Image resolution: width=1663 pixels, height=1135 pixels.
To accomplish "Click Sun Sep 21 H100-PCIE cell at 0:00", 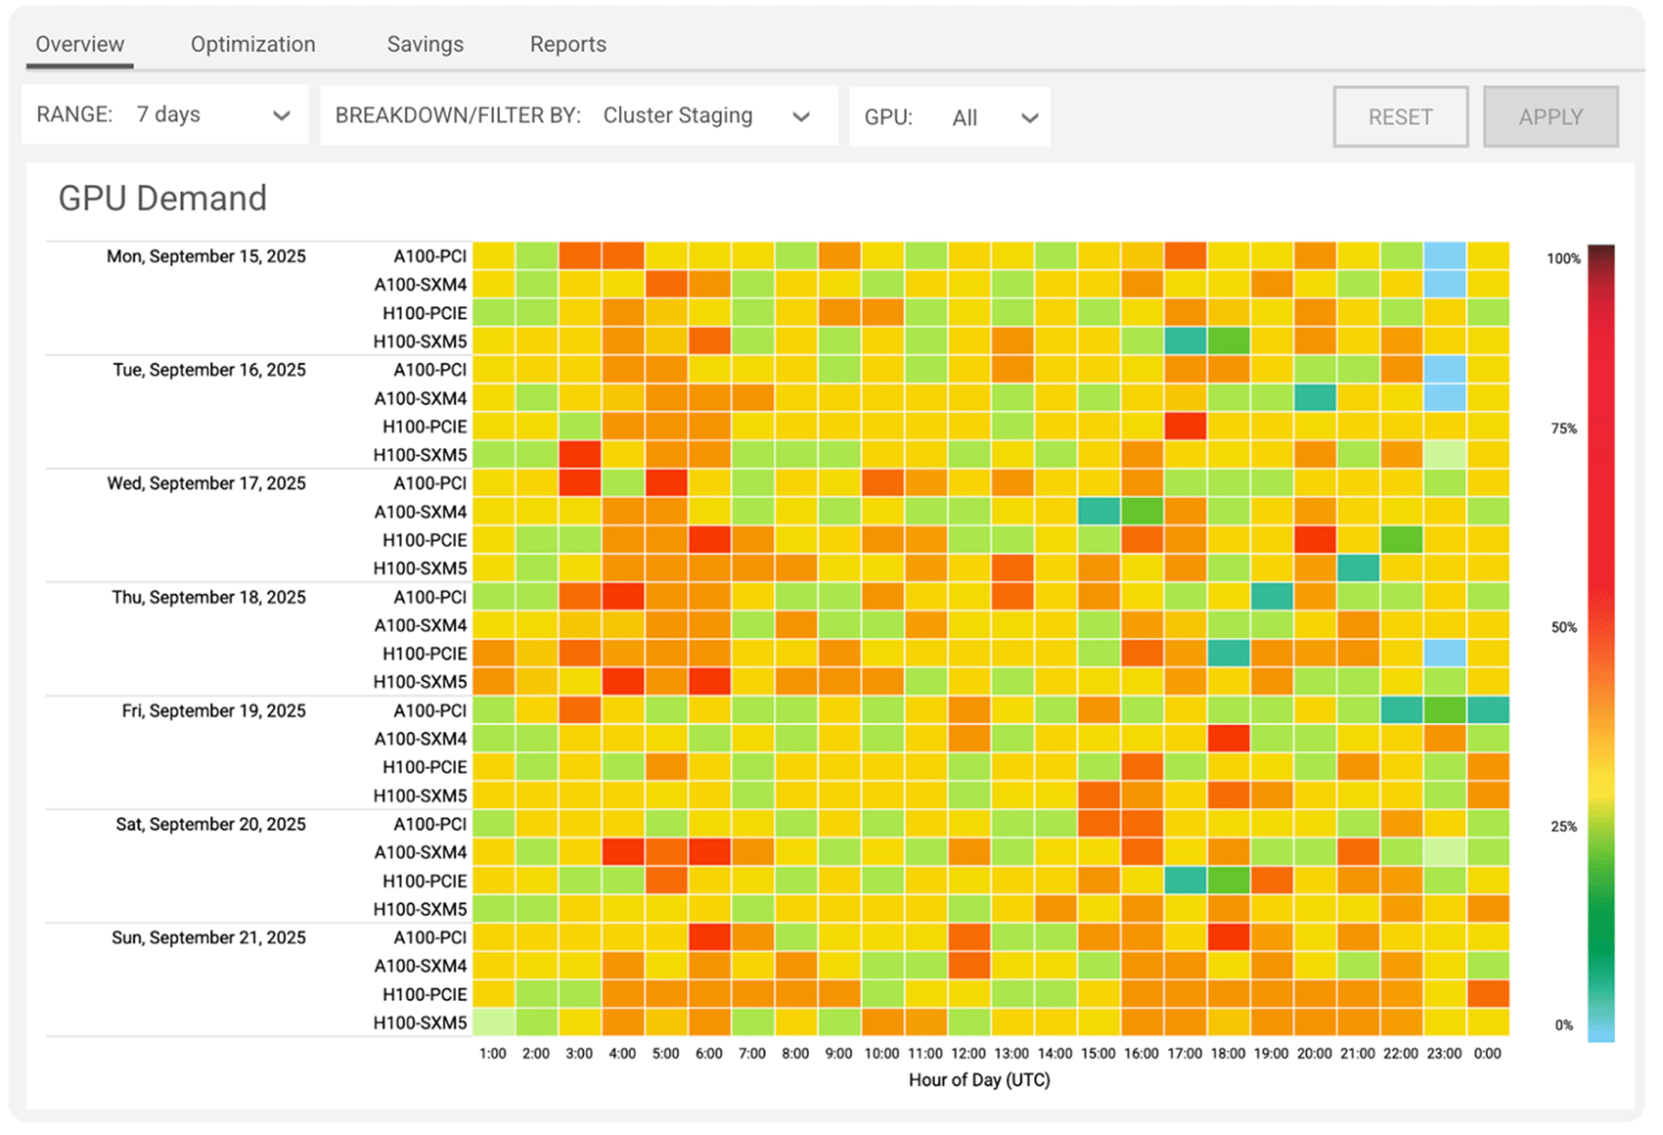I will coord(1487,994).
